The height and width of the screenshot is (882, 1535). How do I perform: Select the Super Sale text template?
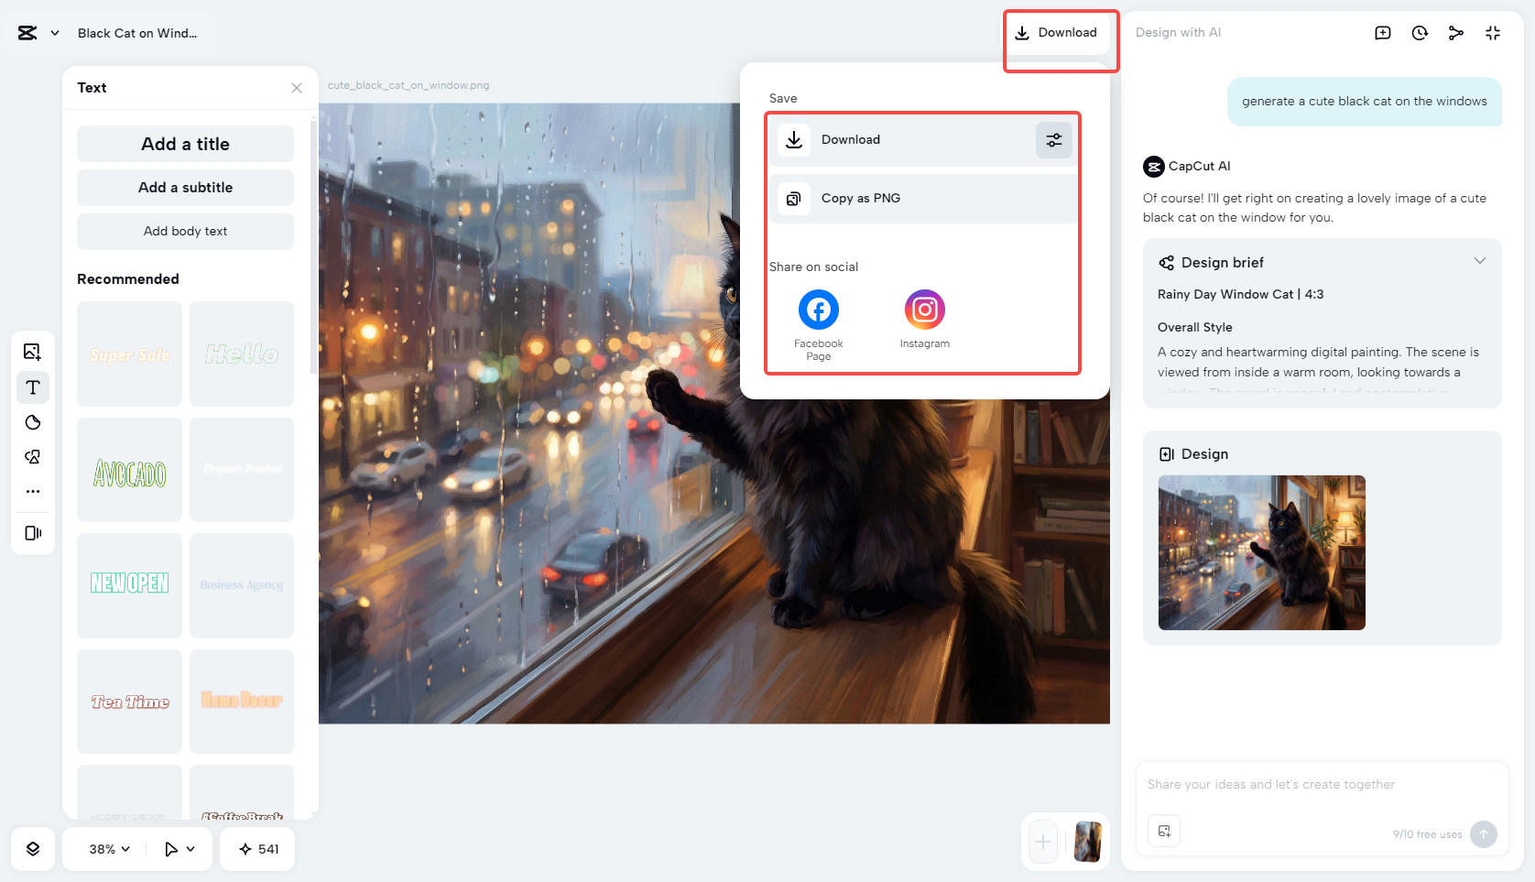click(129, 354)
